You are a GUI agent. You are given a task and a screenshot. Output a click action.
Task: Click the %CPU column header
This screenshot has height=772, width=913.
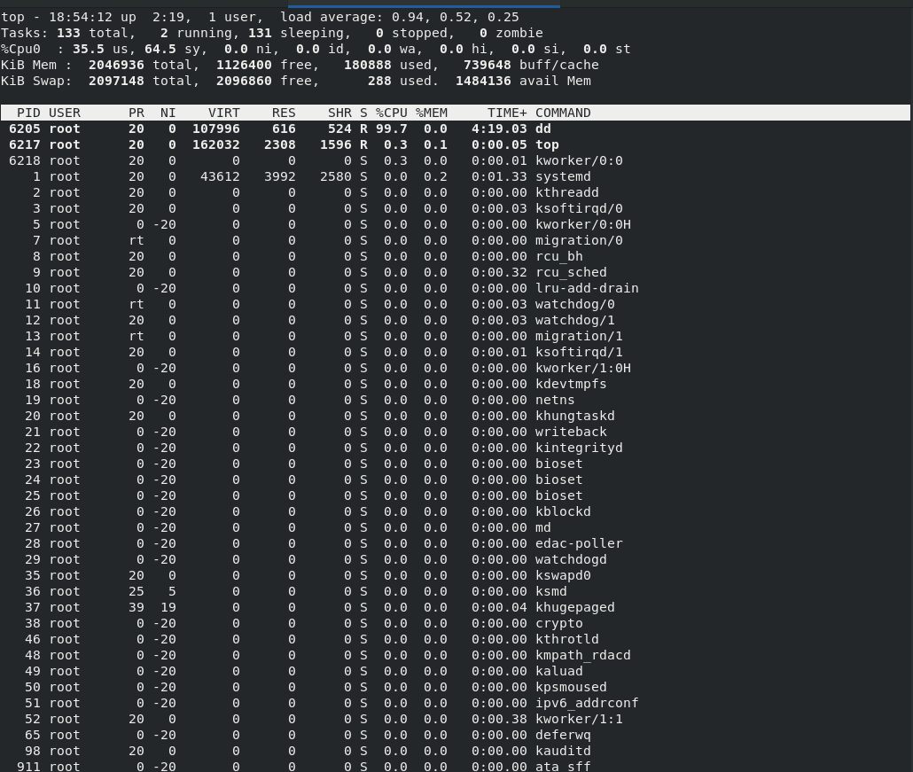click(x=391, y=113)
